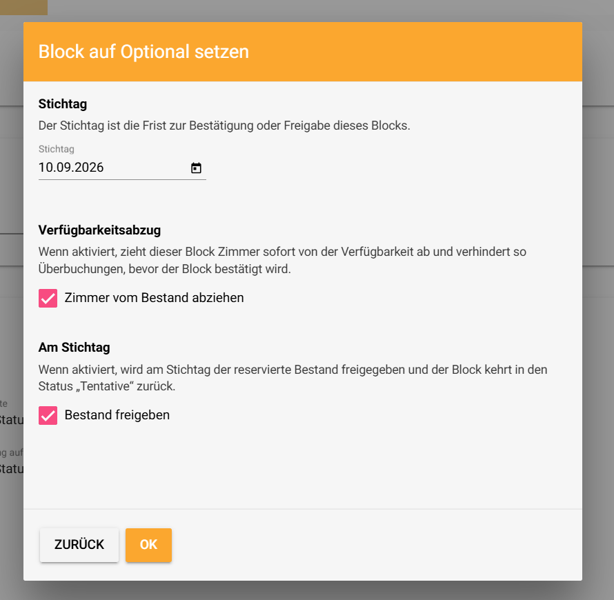614x600 pixels.
Task: Select the bold 'Stichtag' section heading
Action: (x=63, y=104)
